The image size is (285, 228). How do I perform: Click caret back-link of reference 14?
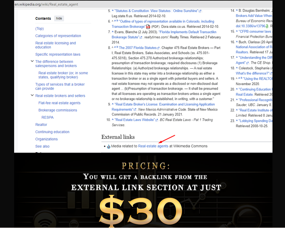237,10
